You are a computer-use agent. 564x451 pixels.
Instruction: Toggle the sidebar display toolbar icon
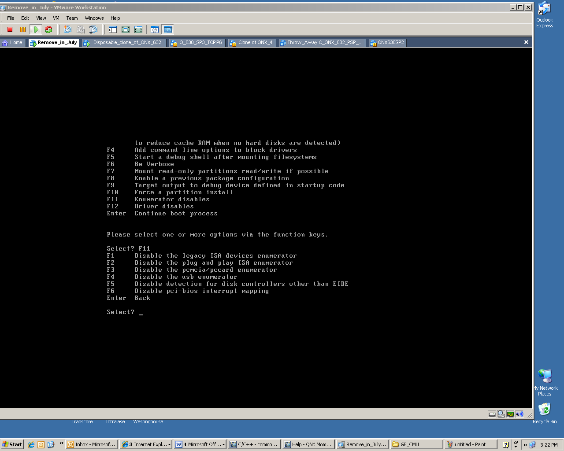(113, 30)
